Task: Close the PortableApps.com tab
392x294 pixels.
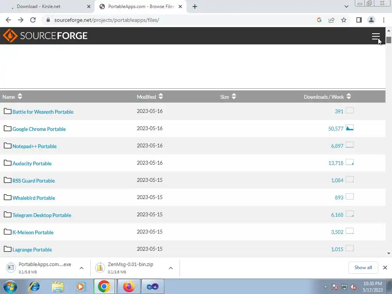Action: click(180, 7)
